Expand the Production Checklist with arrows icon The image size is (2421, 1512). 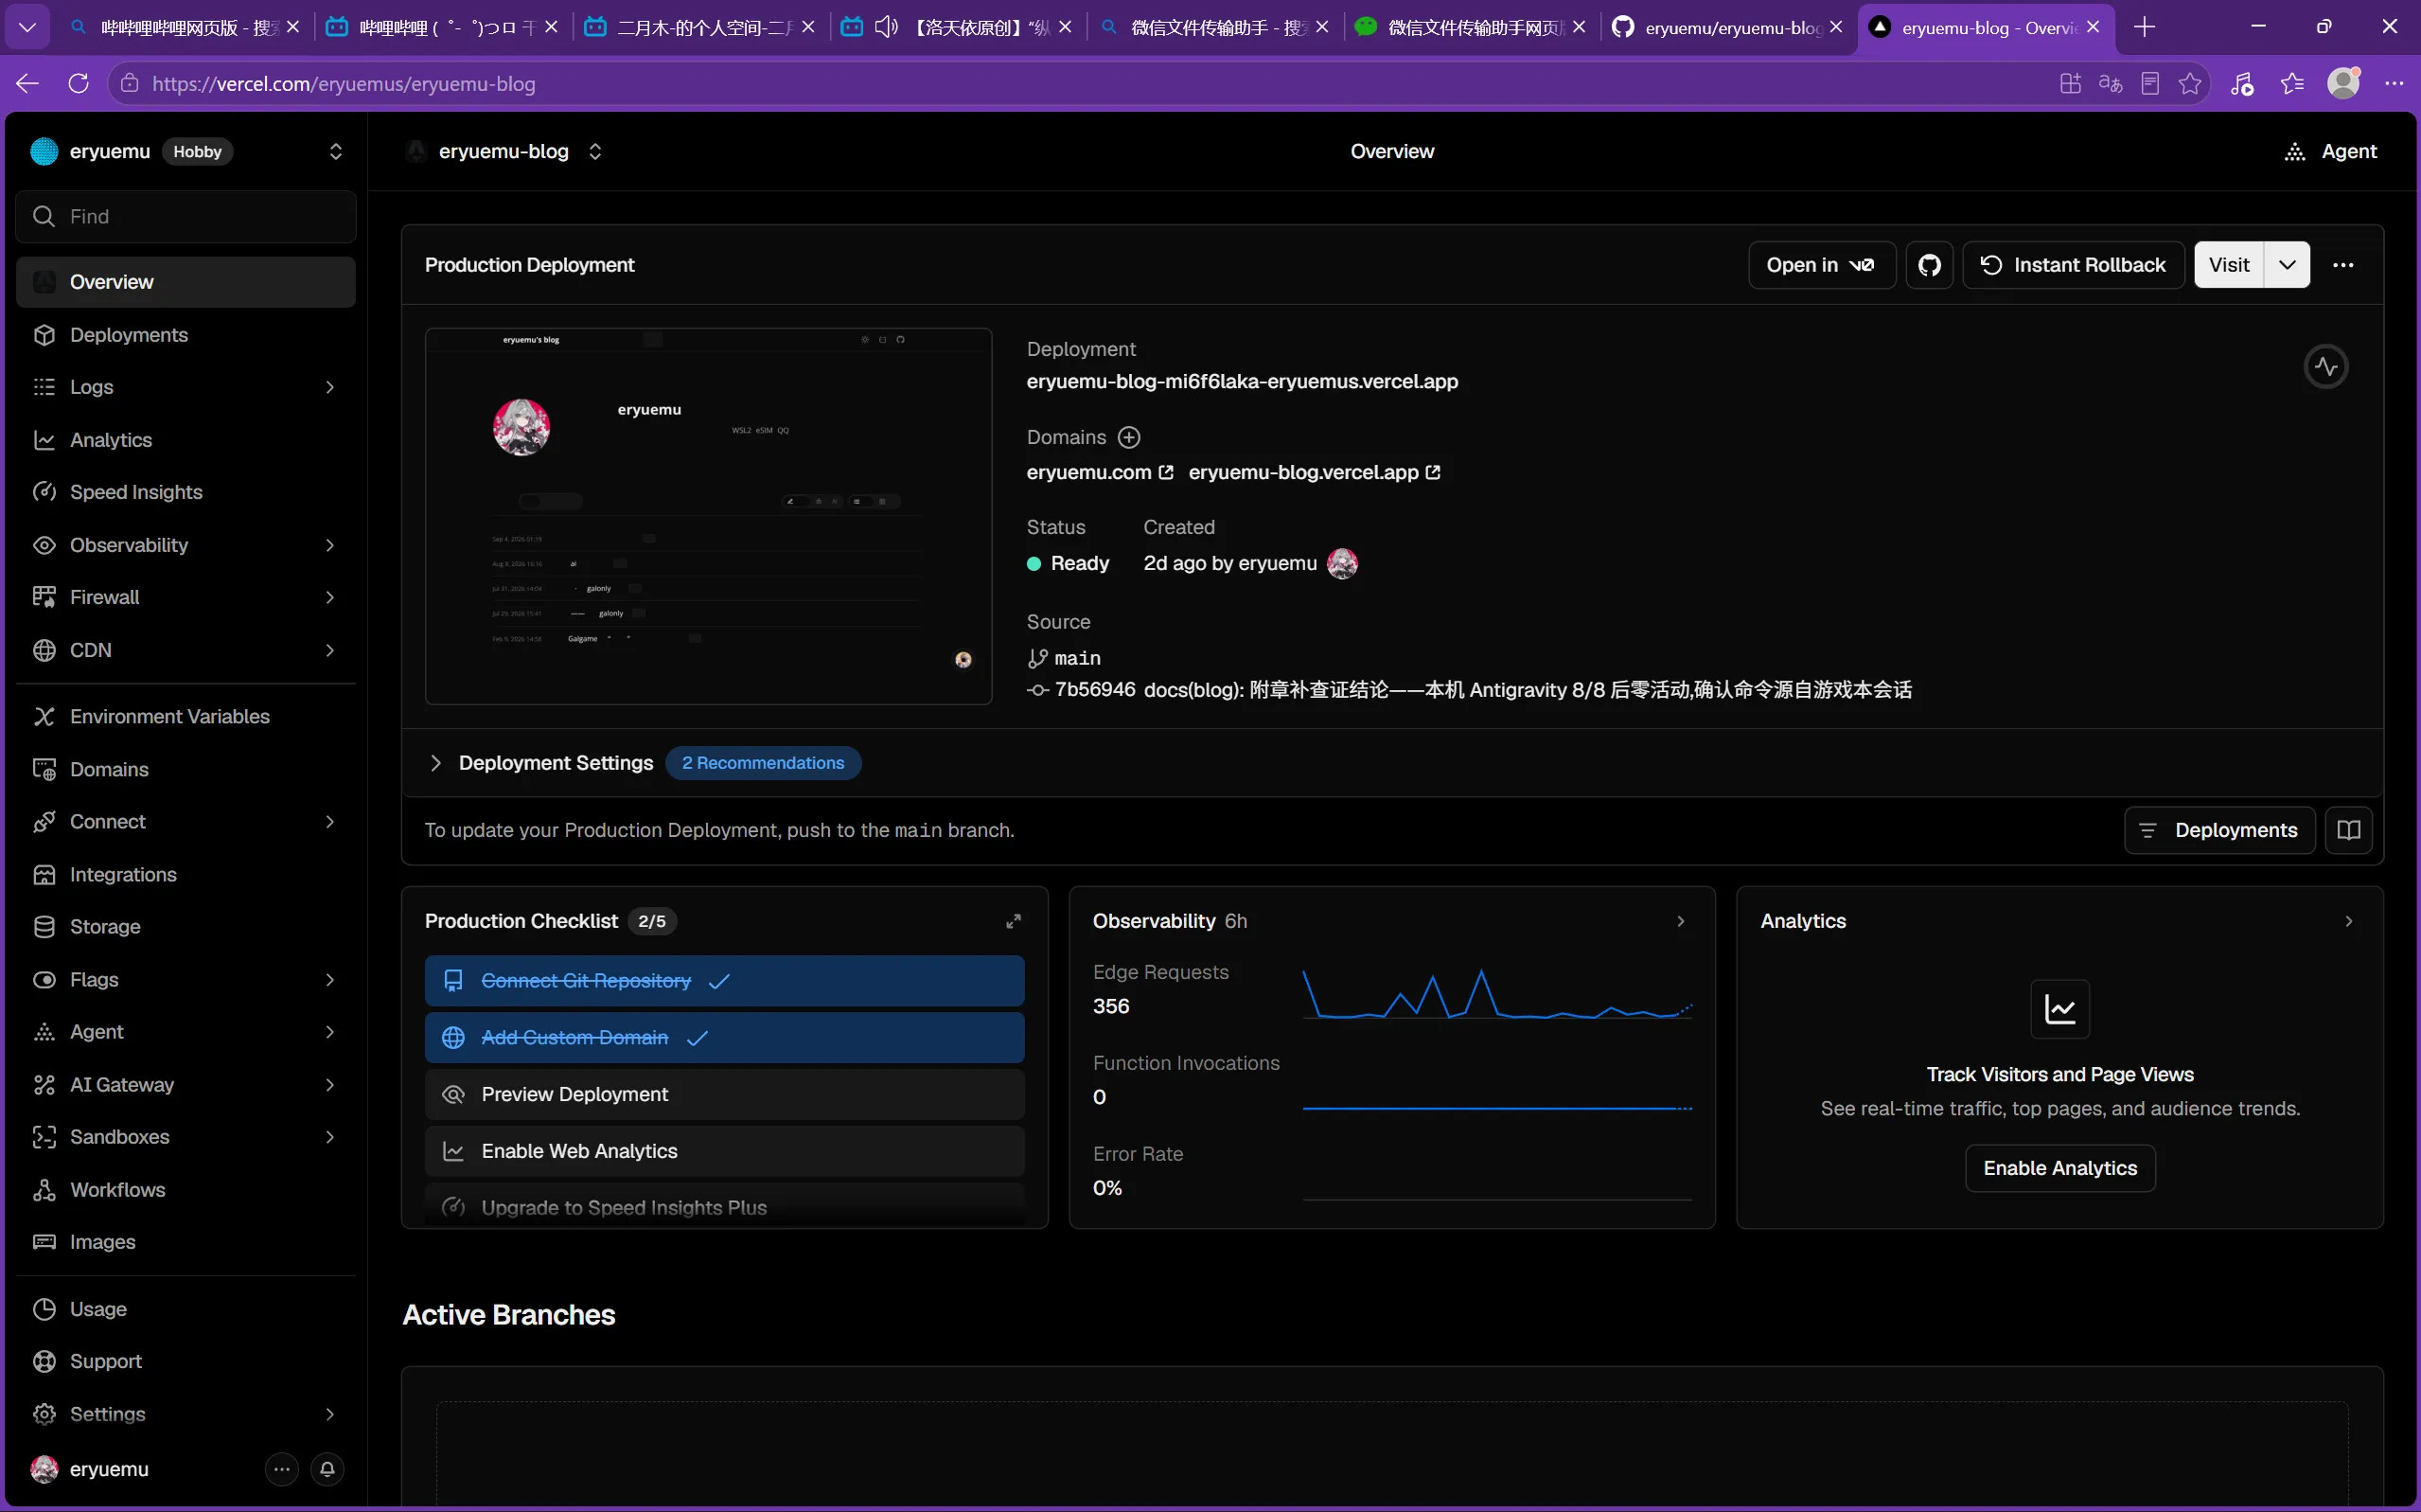click(1013, 921)
